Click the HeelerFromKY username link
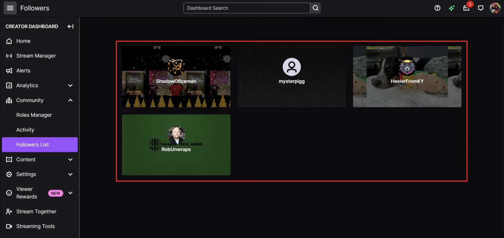This screenshot has height=238, width=504. pyautogui.click(x=407, y=81)
